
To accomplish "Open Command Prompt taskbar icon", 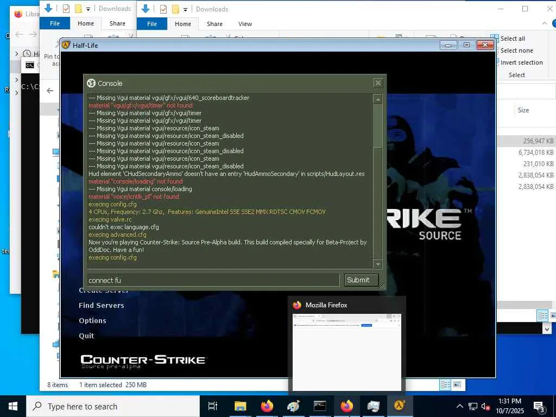I will point(320,406).
